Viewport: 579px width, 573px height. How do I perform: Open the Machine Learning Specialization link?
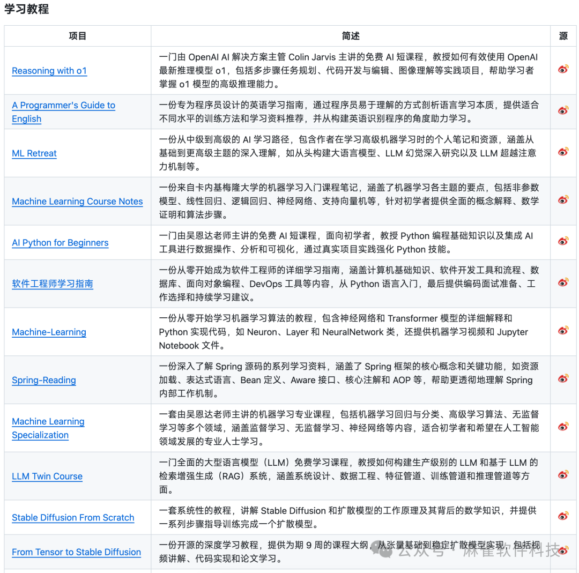pyautogui.click(x=48, y=428)
